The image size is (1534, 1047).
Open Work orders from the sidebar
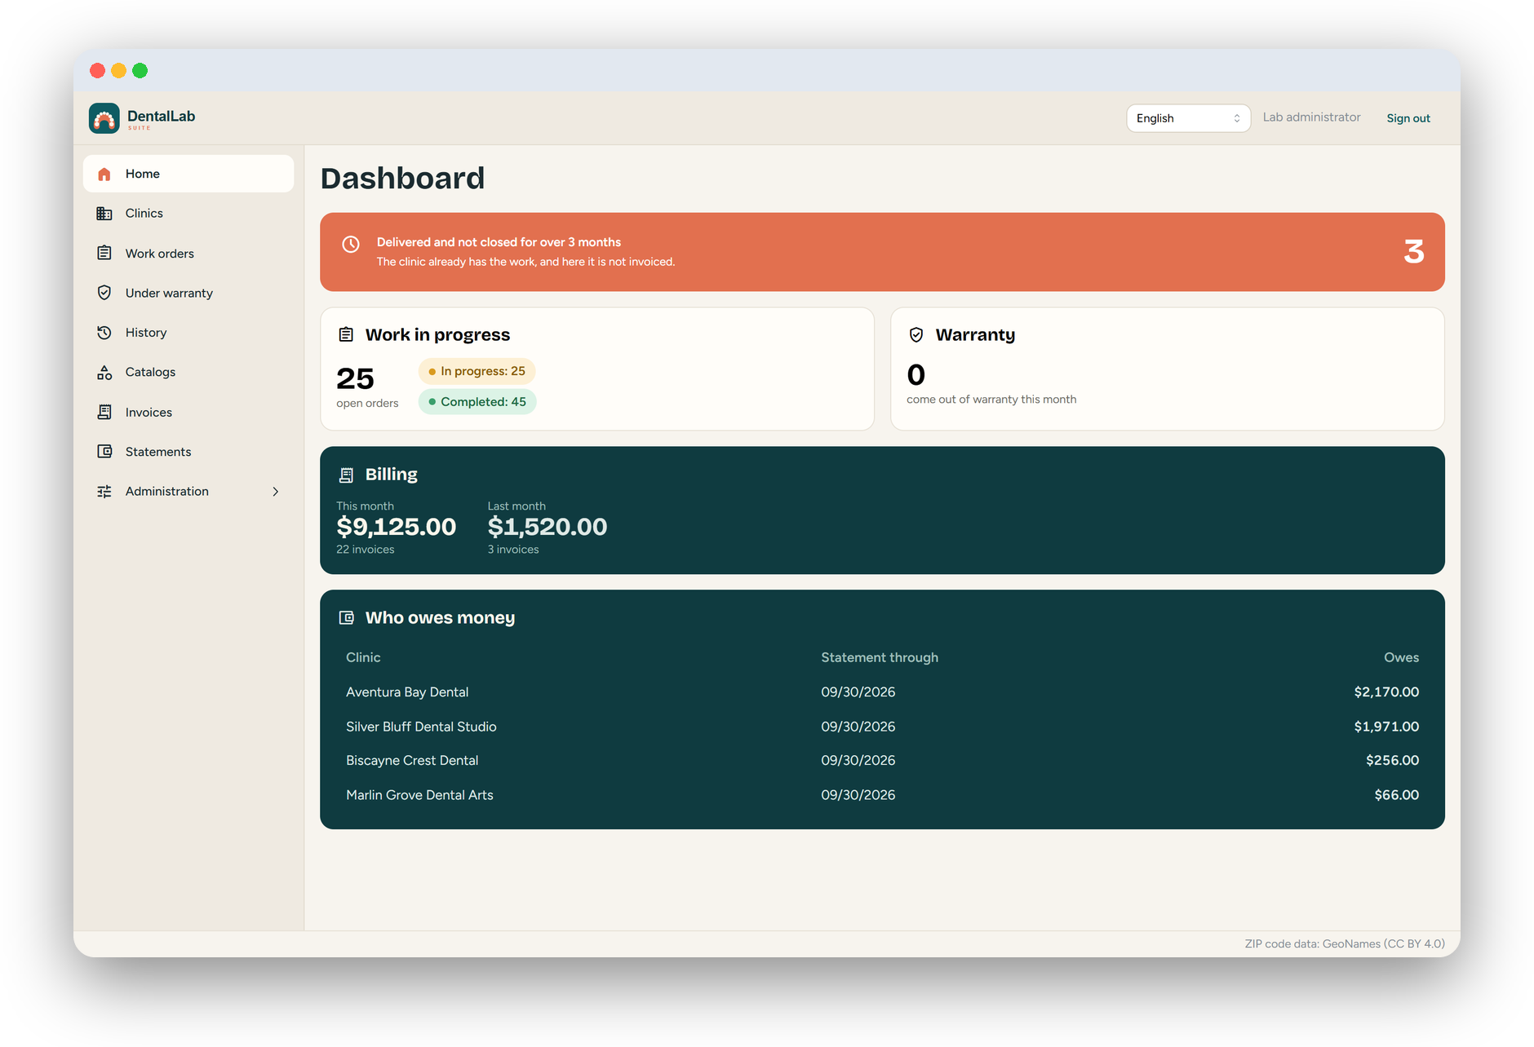pos(188,254)
